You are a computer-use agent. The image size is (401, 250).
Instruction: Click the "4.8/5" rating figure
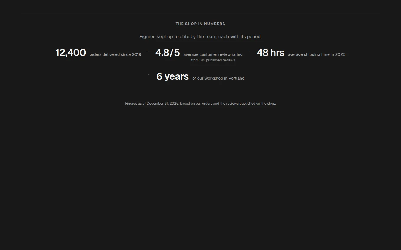click(167, 53)
